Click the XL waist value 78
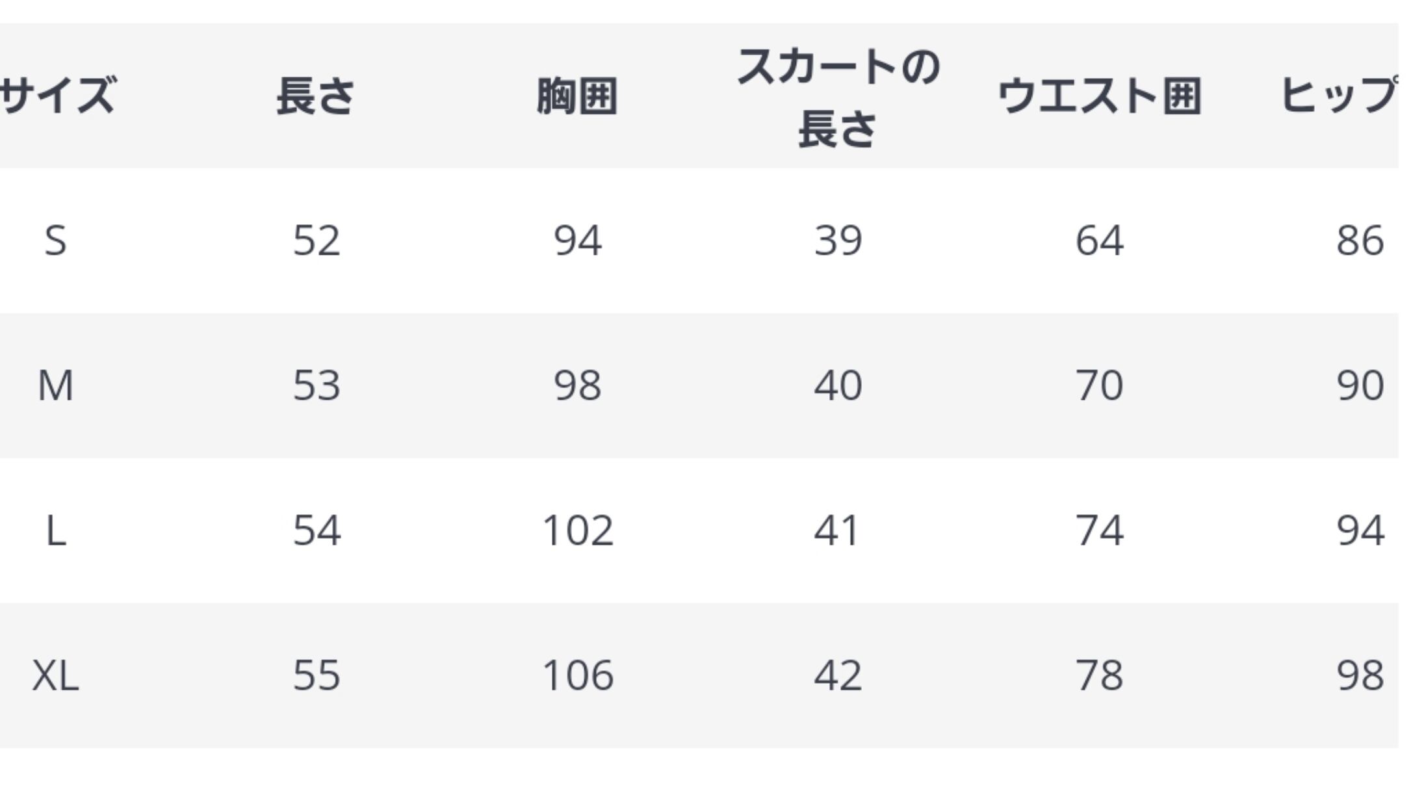This screenshot has width=1411, height=793. pos(1099,675)
